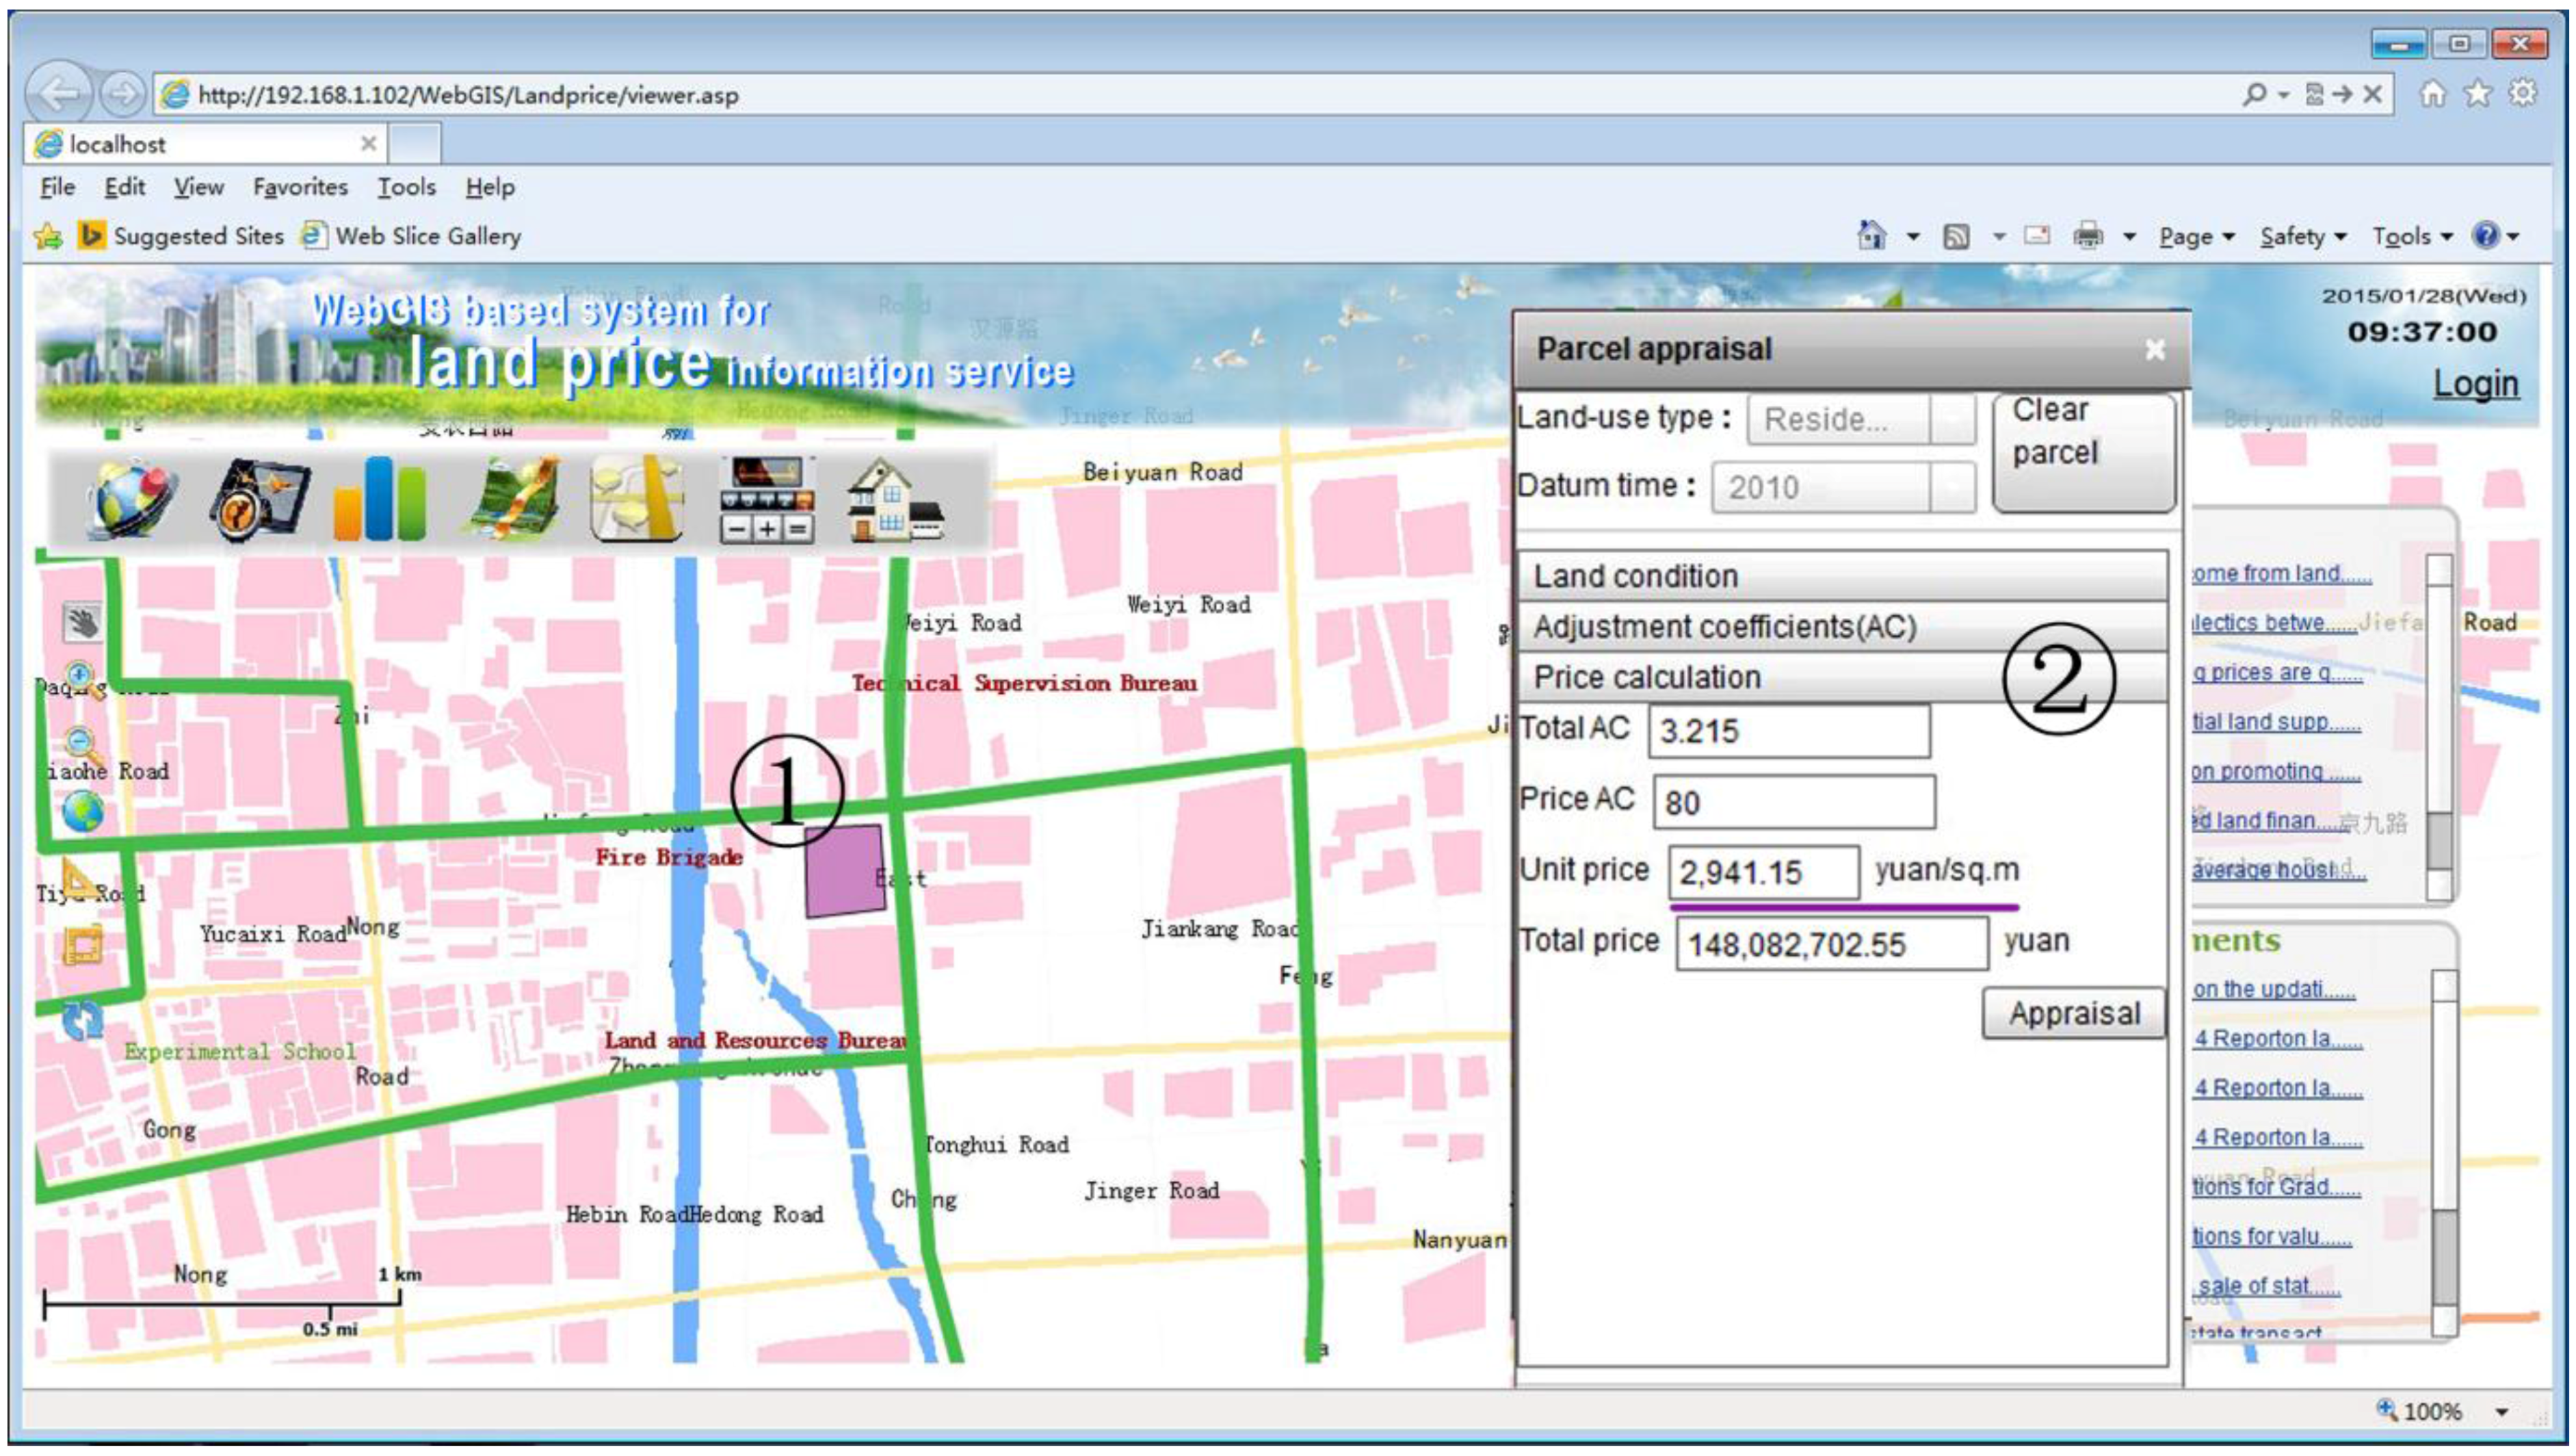Open the blank new tab button
The height and width of the screenshot is (1456, 2576).
tap(414, 144)
